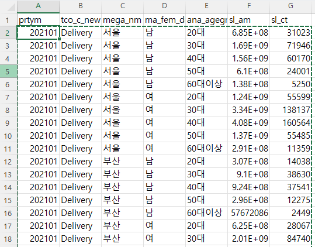The height and width of the screenshot is (247, 315).
Task: Click cell with value 84740
Action: pos(290,239)
